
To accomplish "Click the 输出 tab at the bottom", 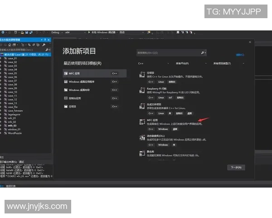I will click(x=2, y=186).
